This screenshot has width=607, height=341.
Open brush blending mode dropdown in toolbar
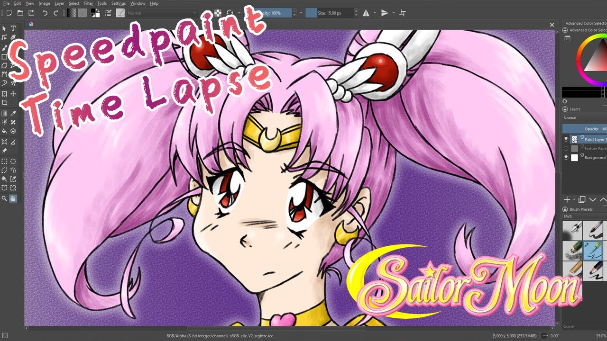pyautogui.click(x=162, y=13)
